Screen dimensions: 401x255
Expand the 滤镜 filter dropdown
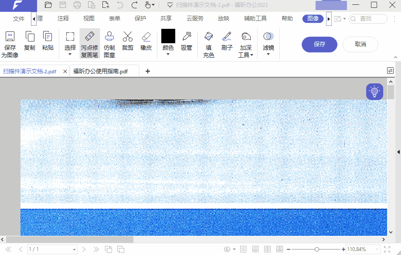[268, 55]
